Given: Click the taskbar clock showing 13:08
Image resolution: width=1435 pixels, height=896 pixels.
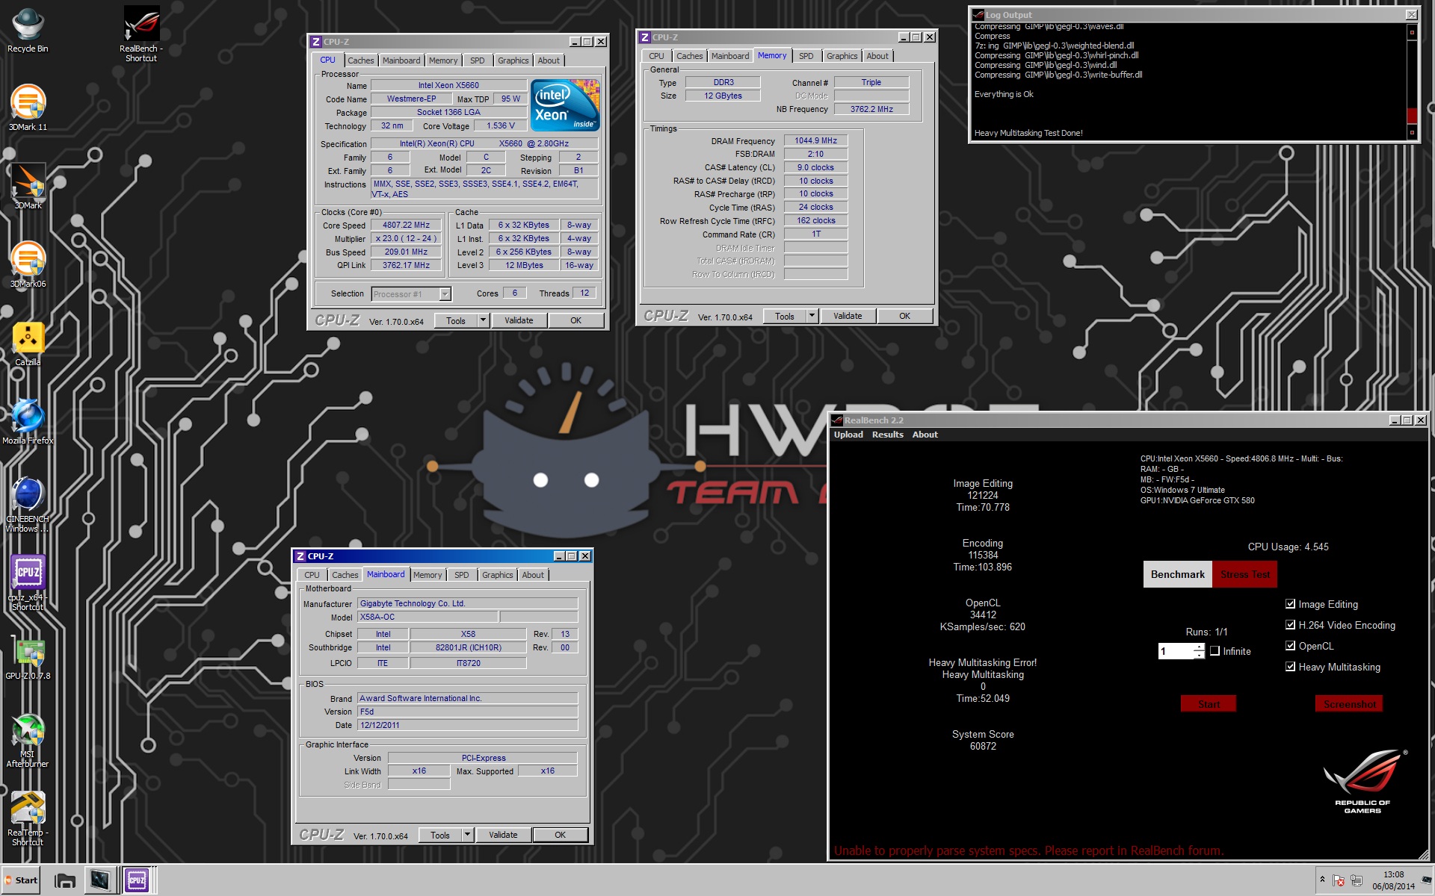Looking at the screenshot, I should click(x=1393, y=880).
